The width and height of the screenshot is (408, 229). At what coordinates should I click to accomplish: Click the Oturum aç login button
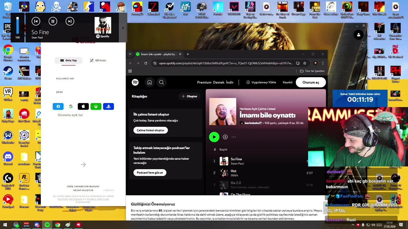tap(311, 82)
